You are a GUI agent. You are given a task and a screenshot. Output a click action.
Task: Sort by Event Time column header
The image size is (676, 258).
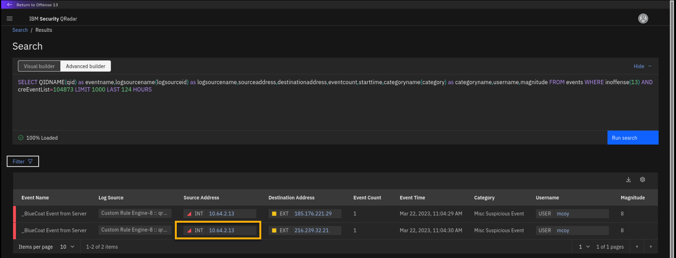tap(412, 197)
